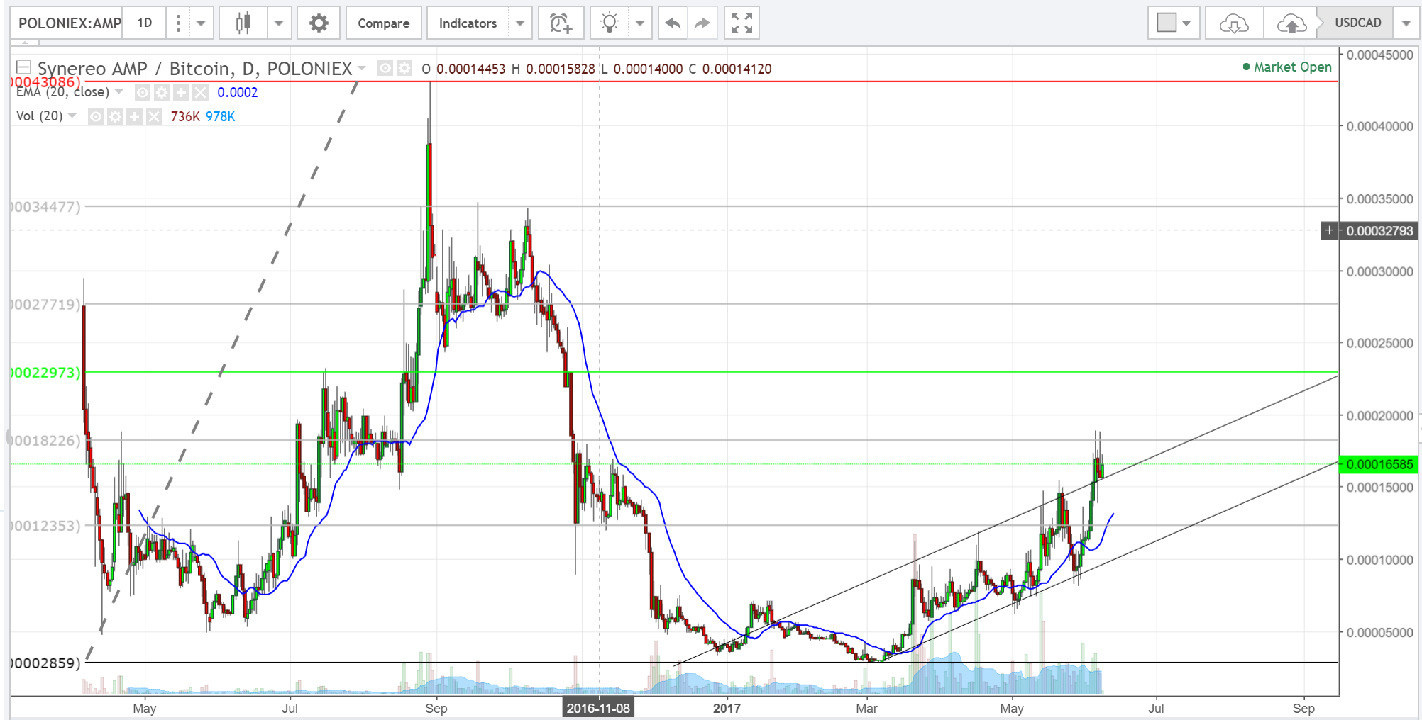Open EMA indicator settings gear

click(x=162, y=92)
